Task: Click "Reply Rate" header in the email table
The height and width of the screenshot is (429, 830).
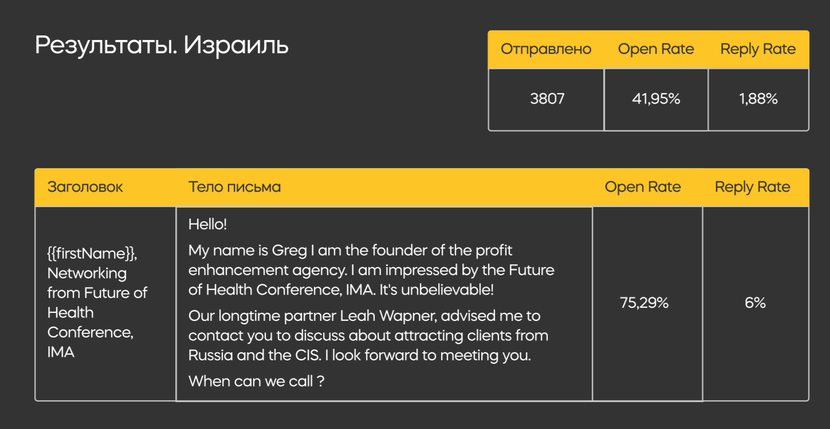Action: 752,187
